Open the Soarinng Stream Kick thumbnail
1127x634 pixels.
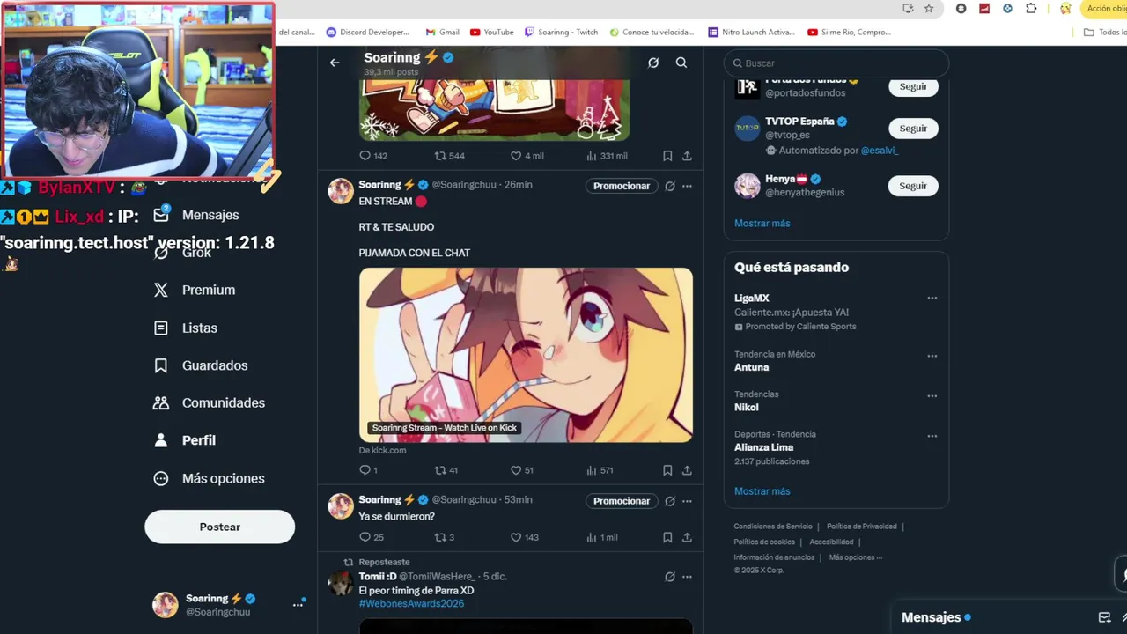pyautogui.click(x=526, y=355)
